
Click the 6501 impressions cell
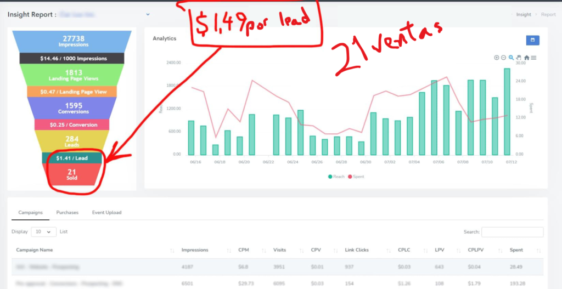click(188, 284)
